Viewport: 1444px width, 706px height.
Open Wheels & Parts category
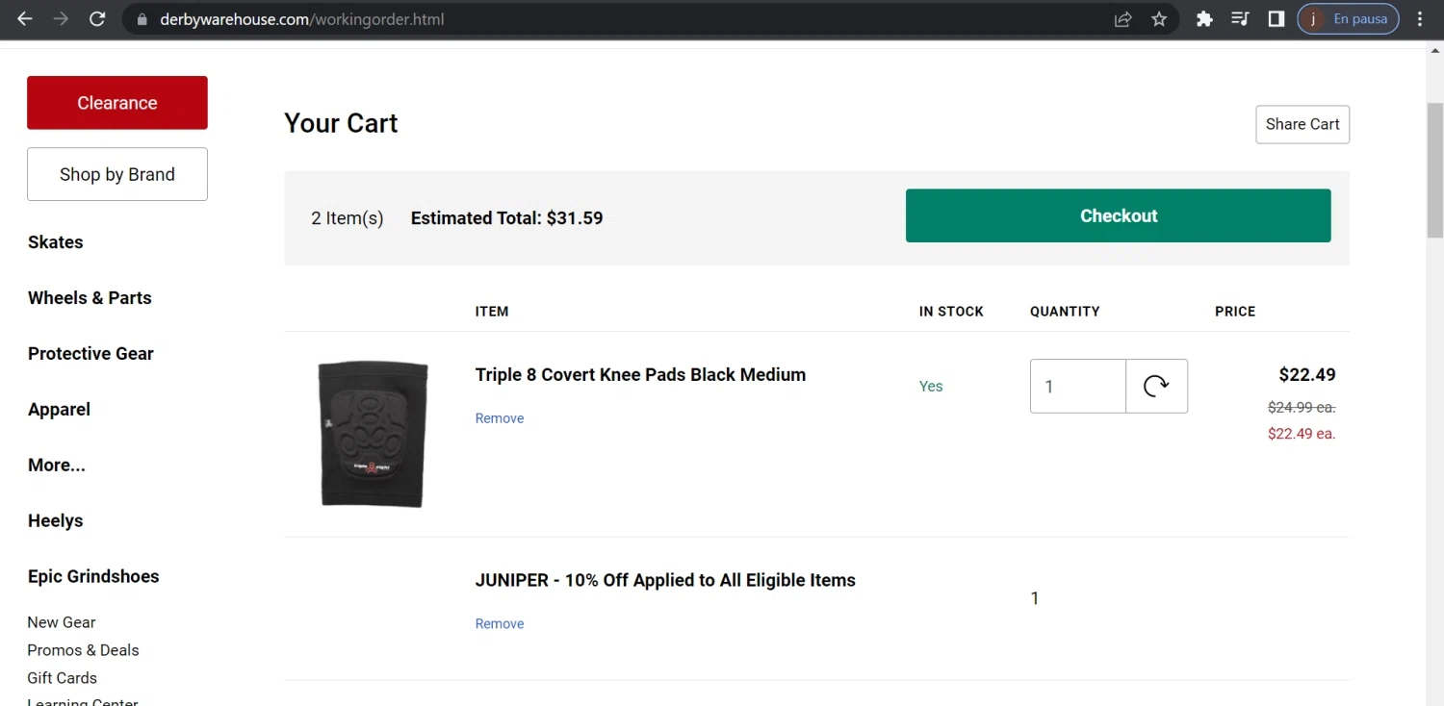(90, 298)
